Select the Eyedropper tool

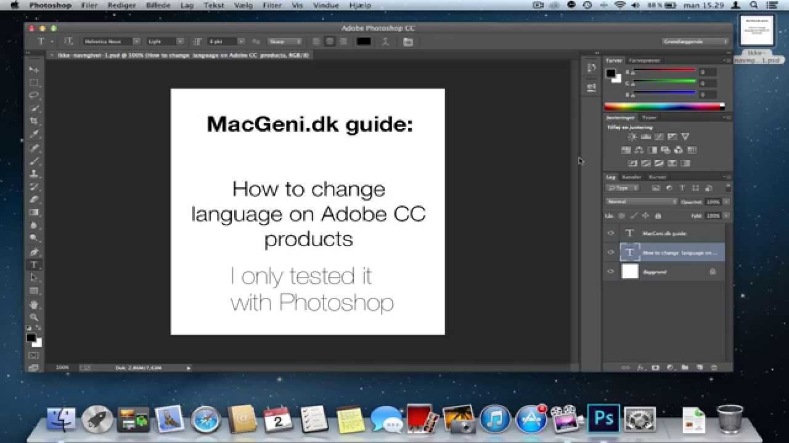coord(34,134)
